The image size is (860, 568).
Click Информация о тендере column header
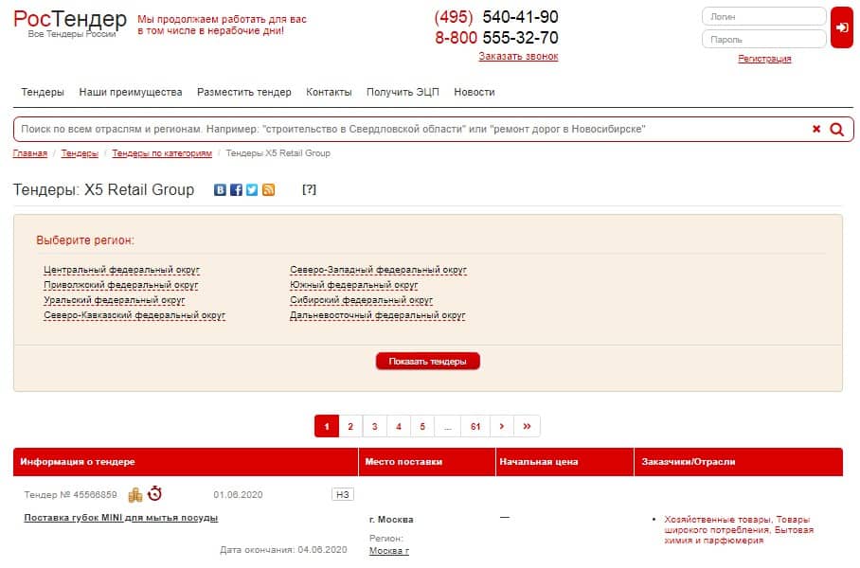click(x=186, y=462)
